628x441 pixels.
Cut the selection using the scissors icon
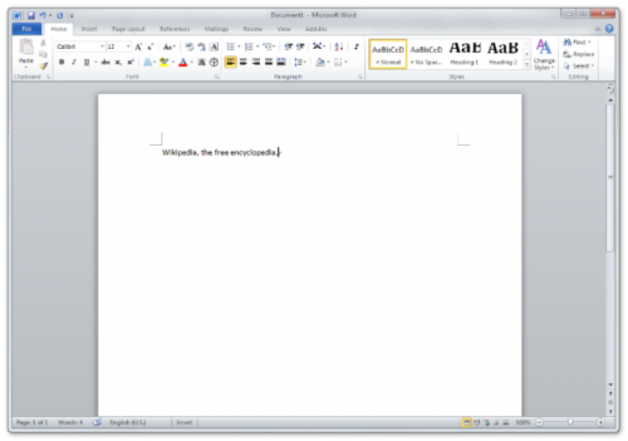click(43, 43)
